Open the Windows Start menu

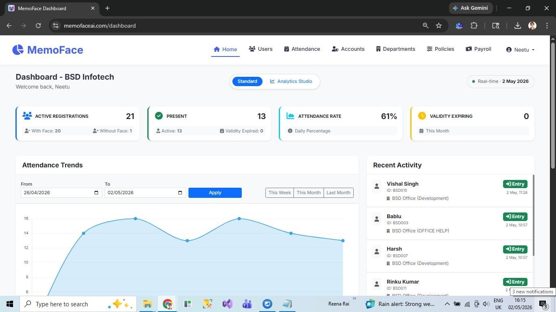(x=10, y=304)
